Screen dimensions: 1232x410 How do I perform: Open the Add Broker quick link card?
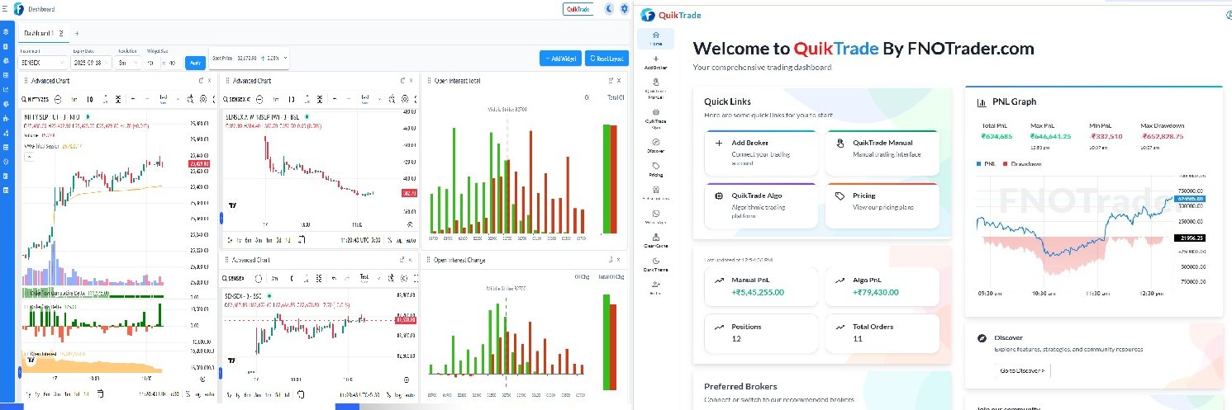click(762, 153)
